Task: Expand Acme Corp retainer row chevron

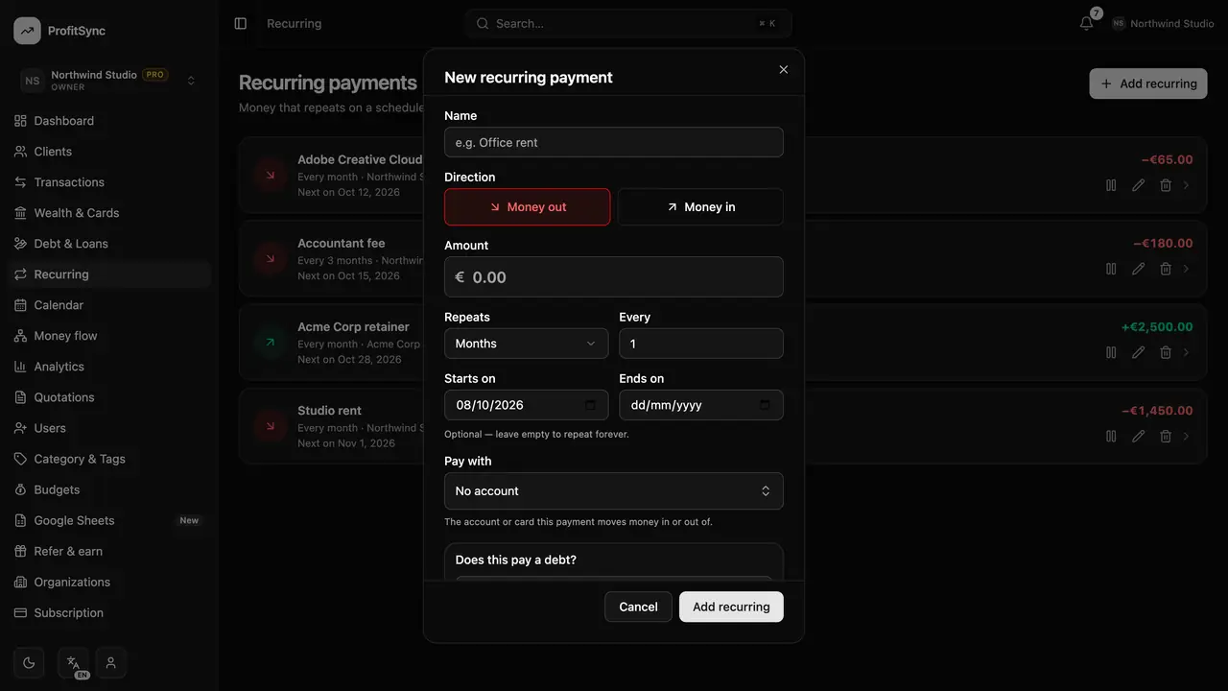Action: tap(1187, 352)
